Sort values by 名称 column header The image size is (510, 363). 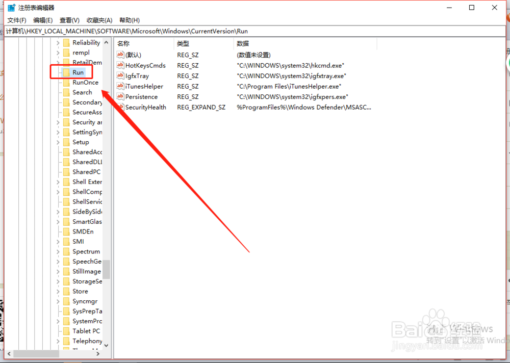pyautogui.click(x=144, y=43)
